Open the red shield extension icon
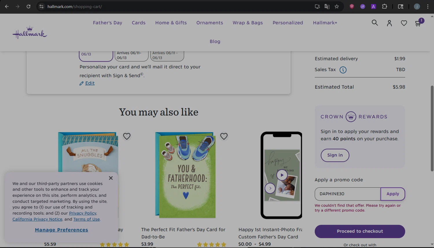This screenshot has height=248, width=434. [352, 6]
